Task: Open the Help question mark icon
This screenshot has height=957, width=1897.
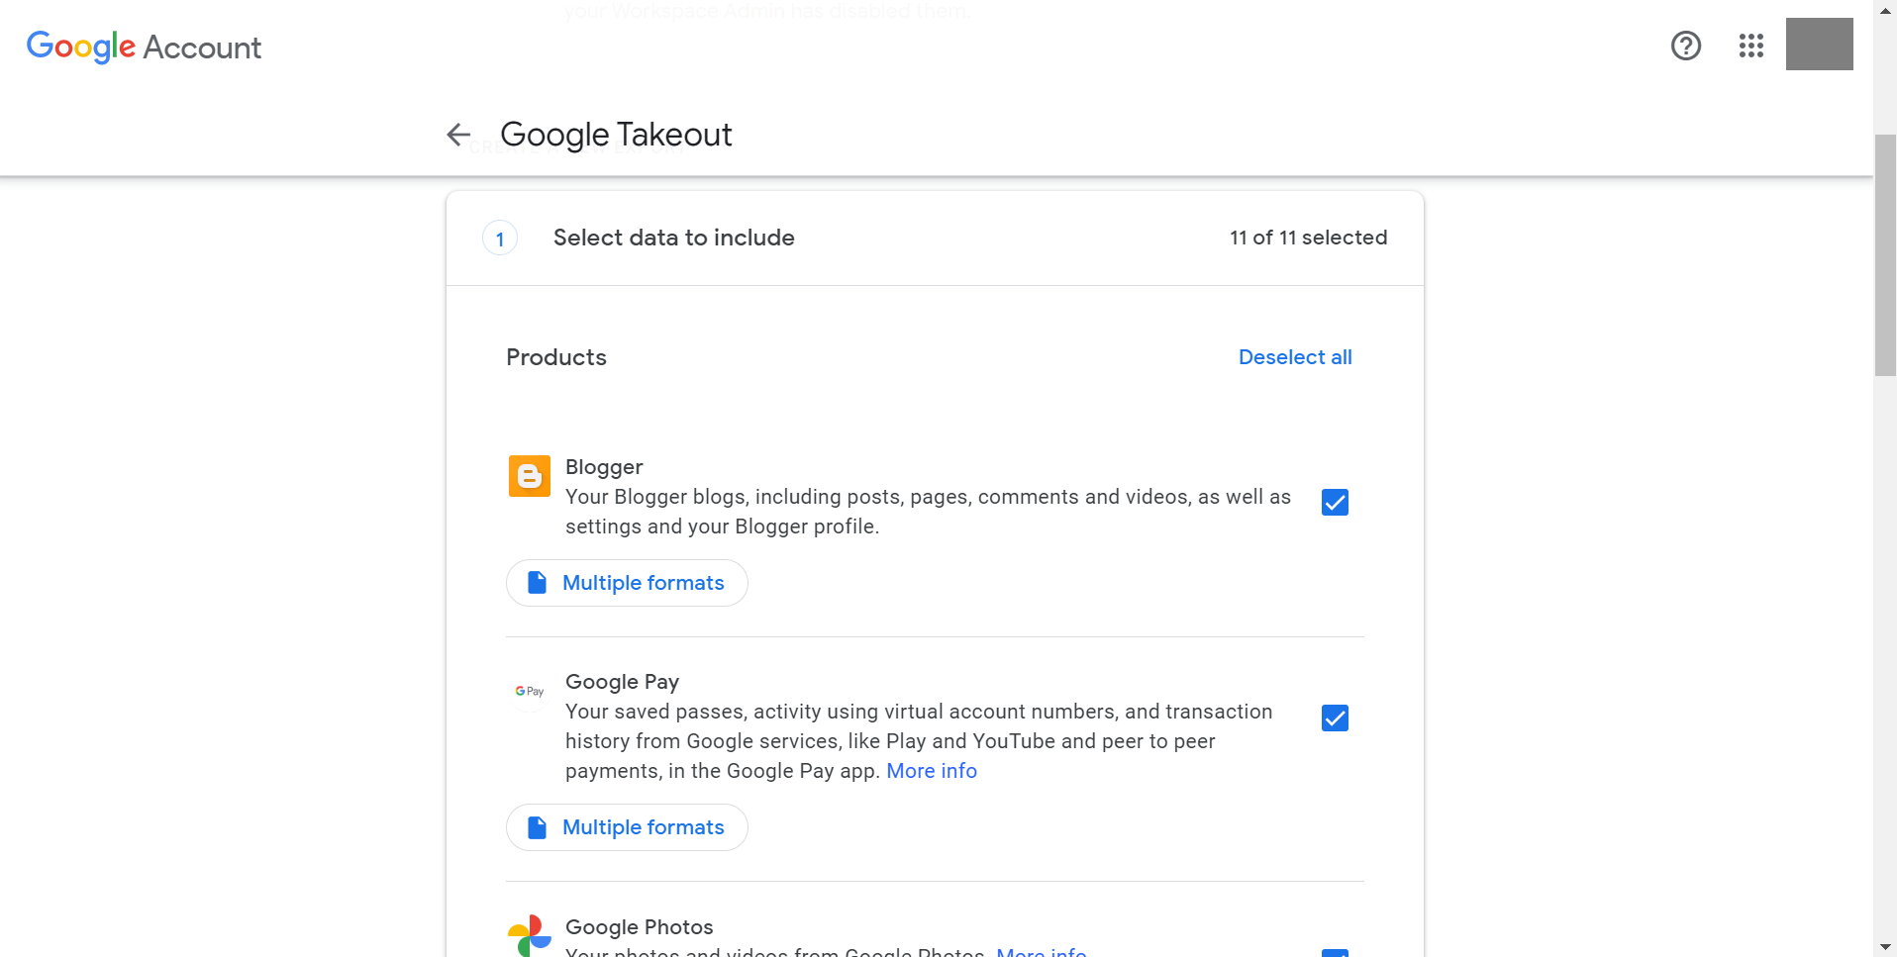Action: tap(1685, 46)
